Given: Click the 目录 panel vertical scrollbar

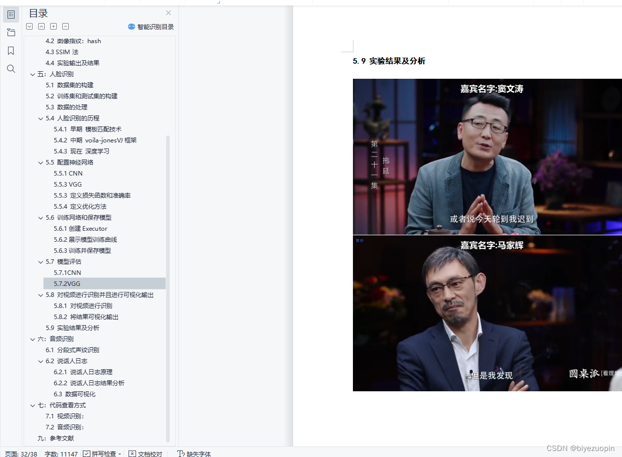Looking at the screenshot, I should coord(168,288).
